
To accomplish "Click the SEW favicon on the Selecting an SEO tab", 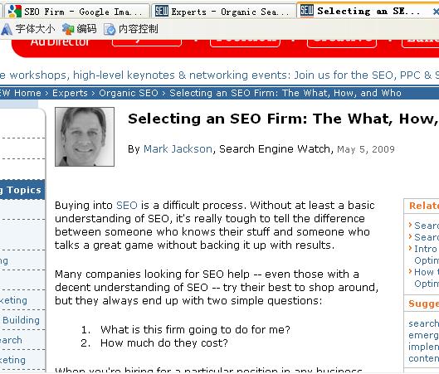I will [x=307, y=10].
